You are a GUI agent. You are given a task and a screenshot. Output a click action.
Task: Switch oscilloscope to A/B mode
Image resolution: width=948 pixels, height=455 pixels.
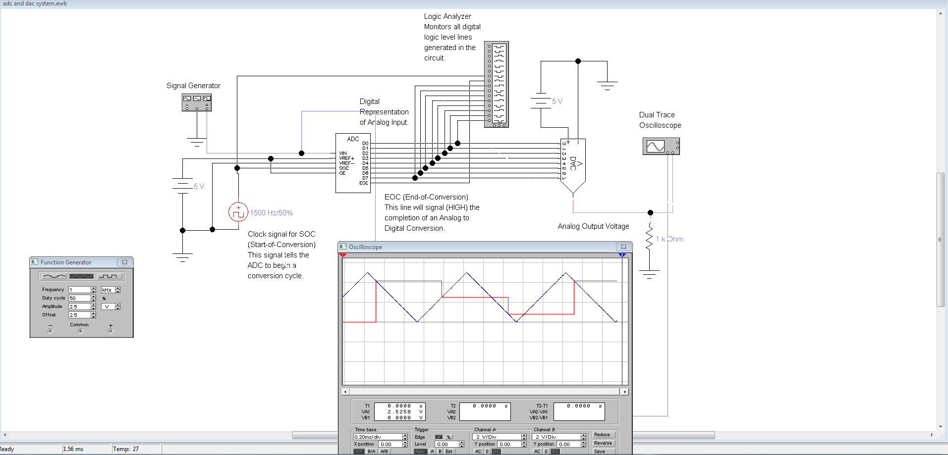384,451
